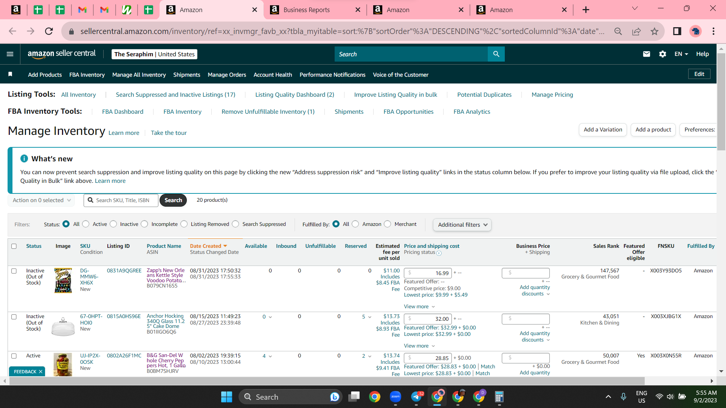Reload the page with the refresh icon

(49, 31)
